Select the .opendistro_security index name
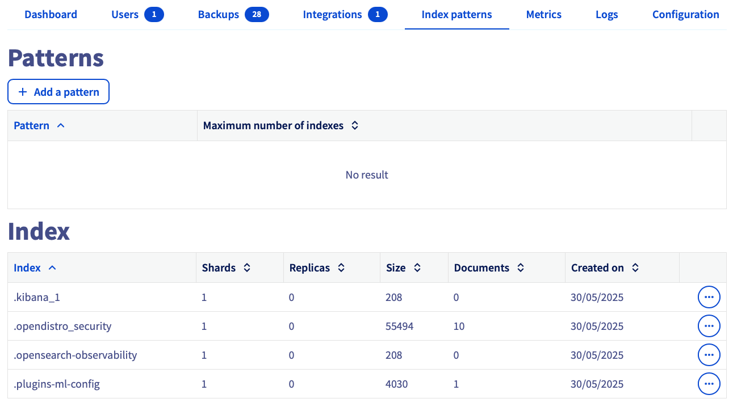 click(62, 326)
